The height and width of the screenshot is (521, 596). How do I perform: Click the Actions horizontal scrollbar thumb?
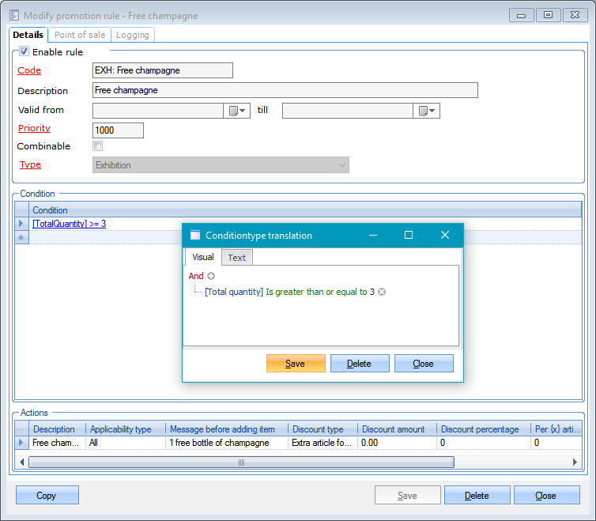pos(241,462)
